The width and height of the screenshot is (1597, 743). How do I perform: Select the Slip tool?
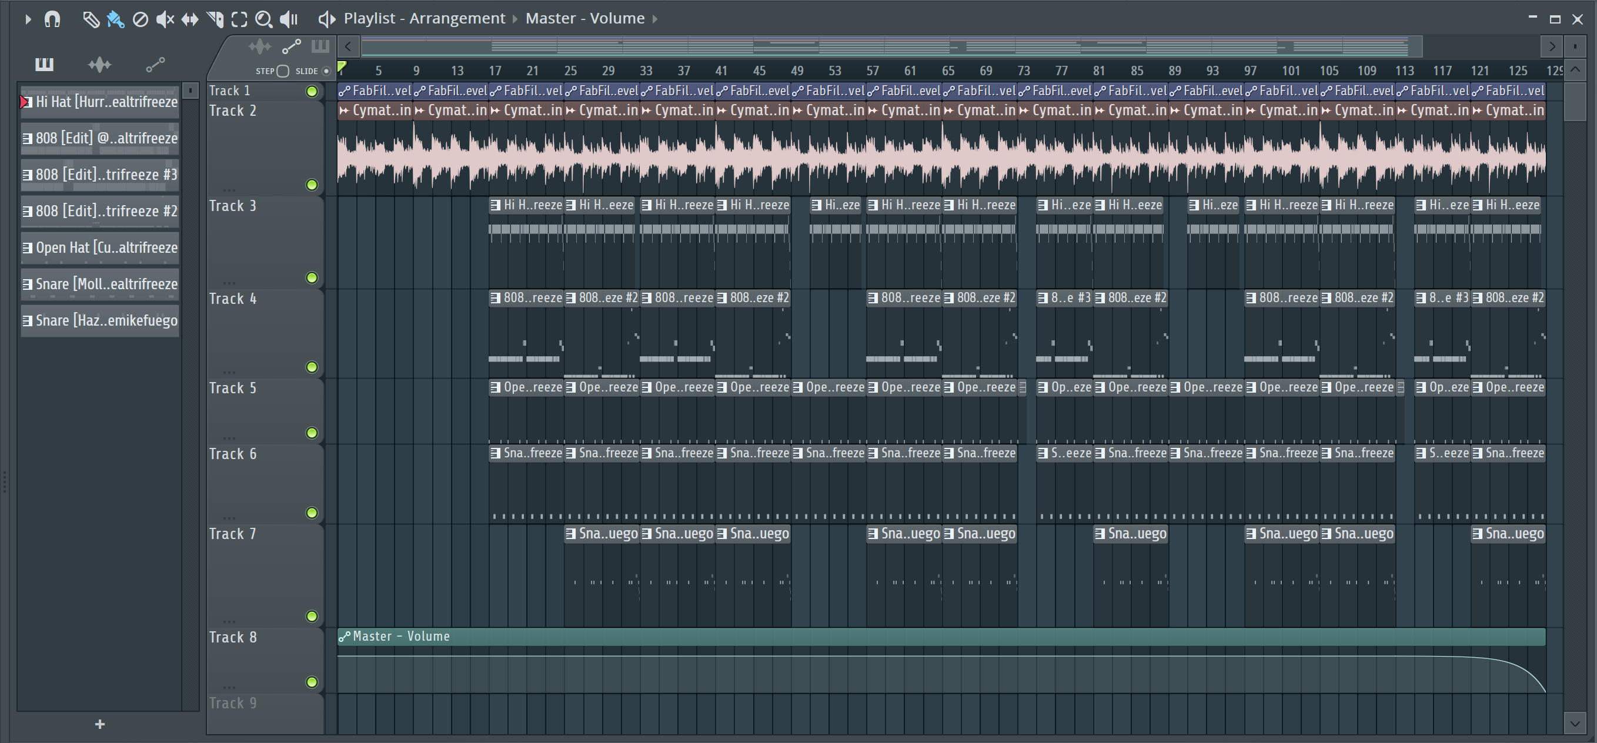[x=190, y=20]
